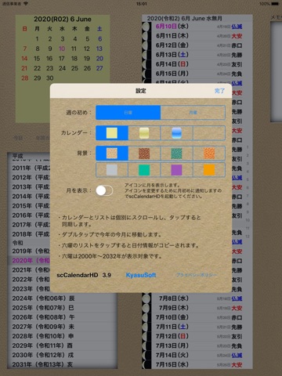Open the KyasuSoft link
The height and width of the screenshot is (376, 282).
(x=141, y=275)
